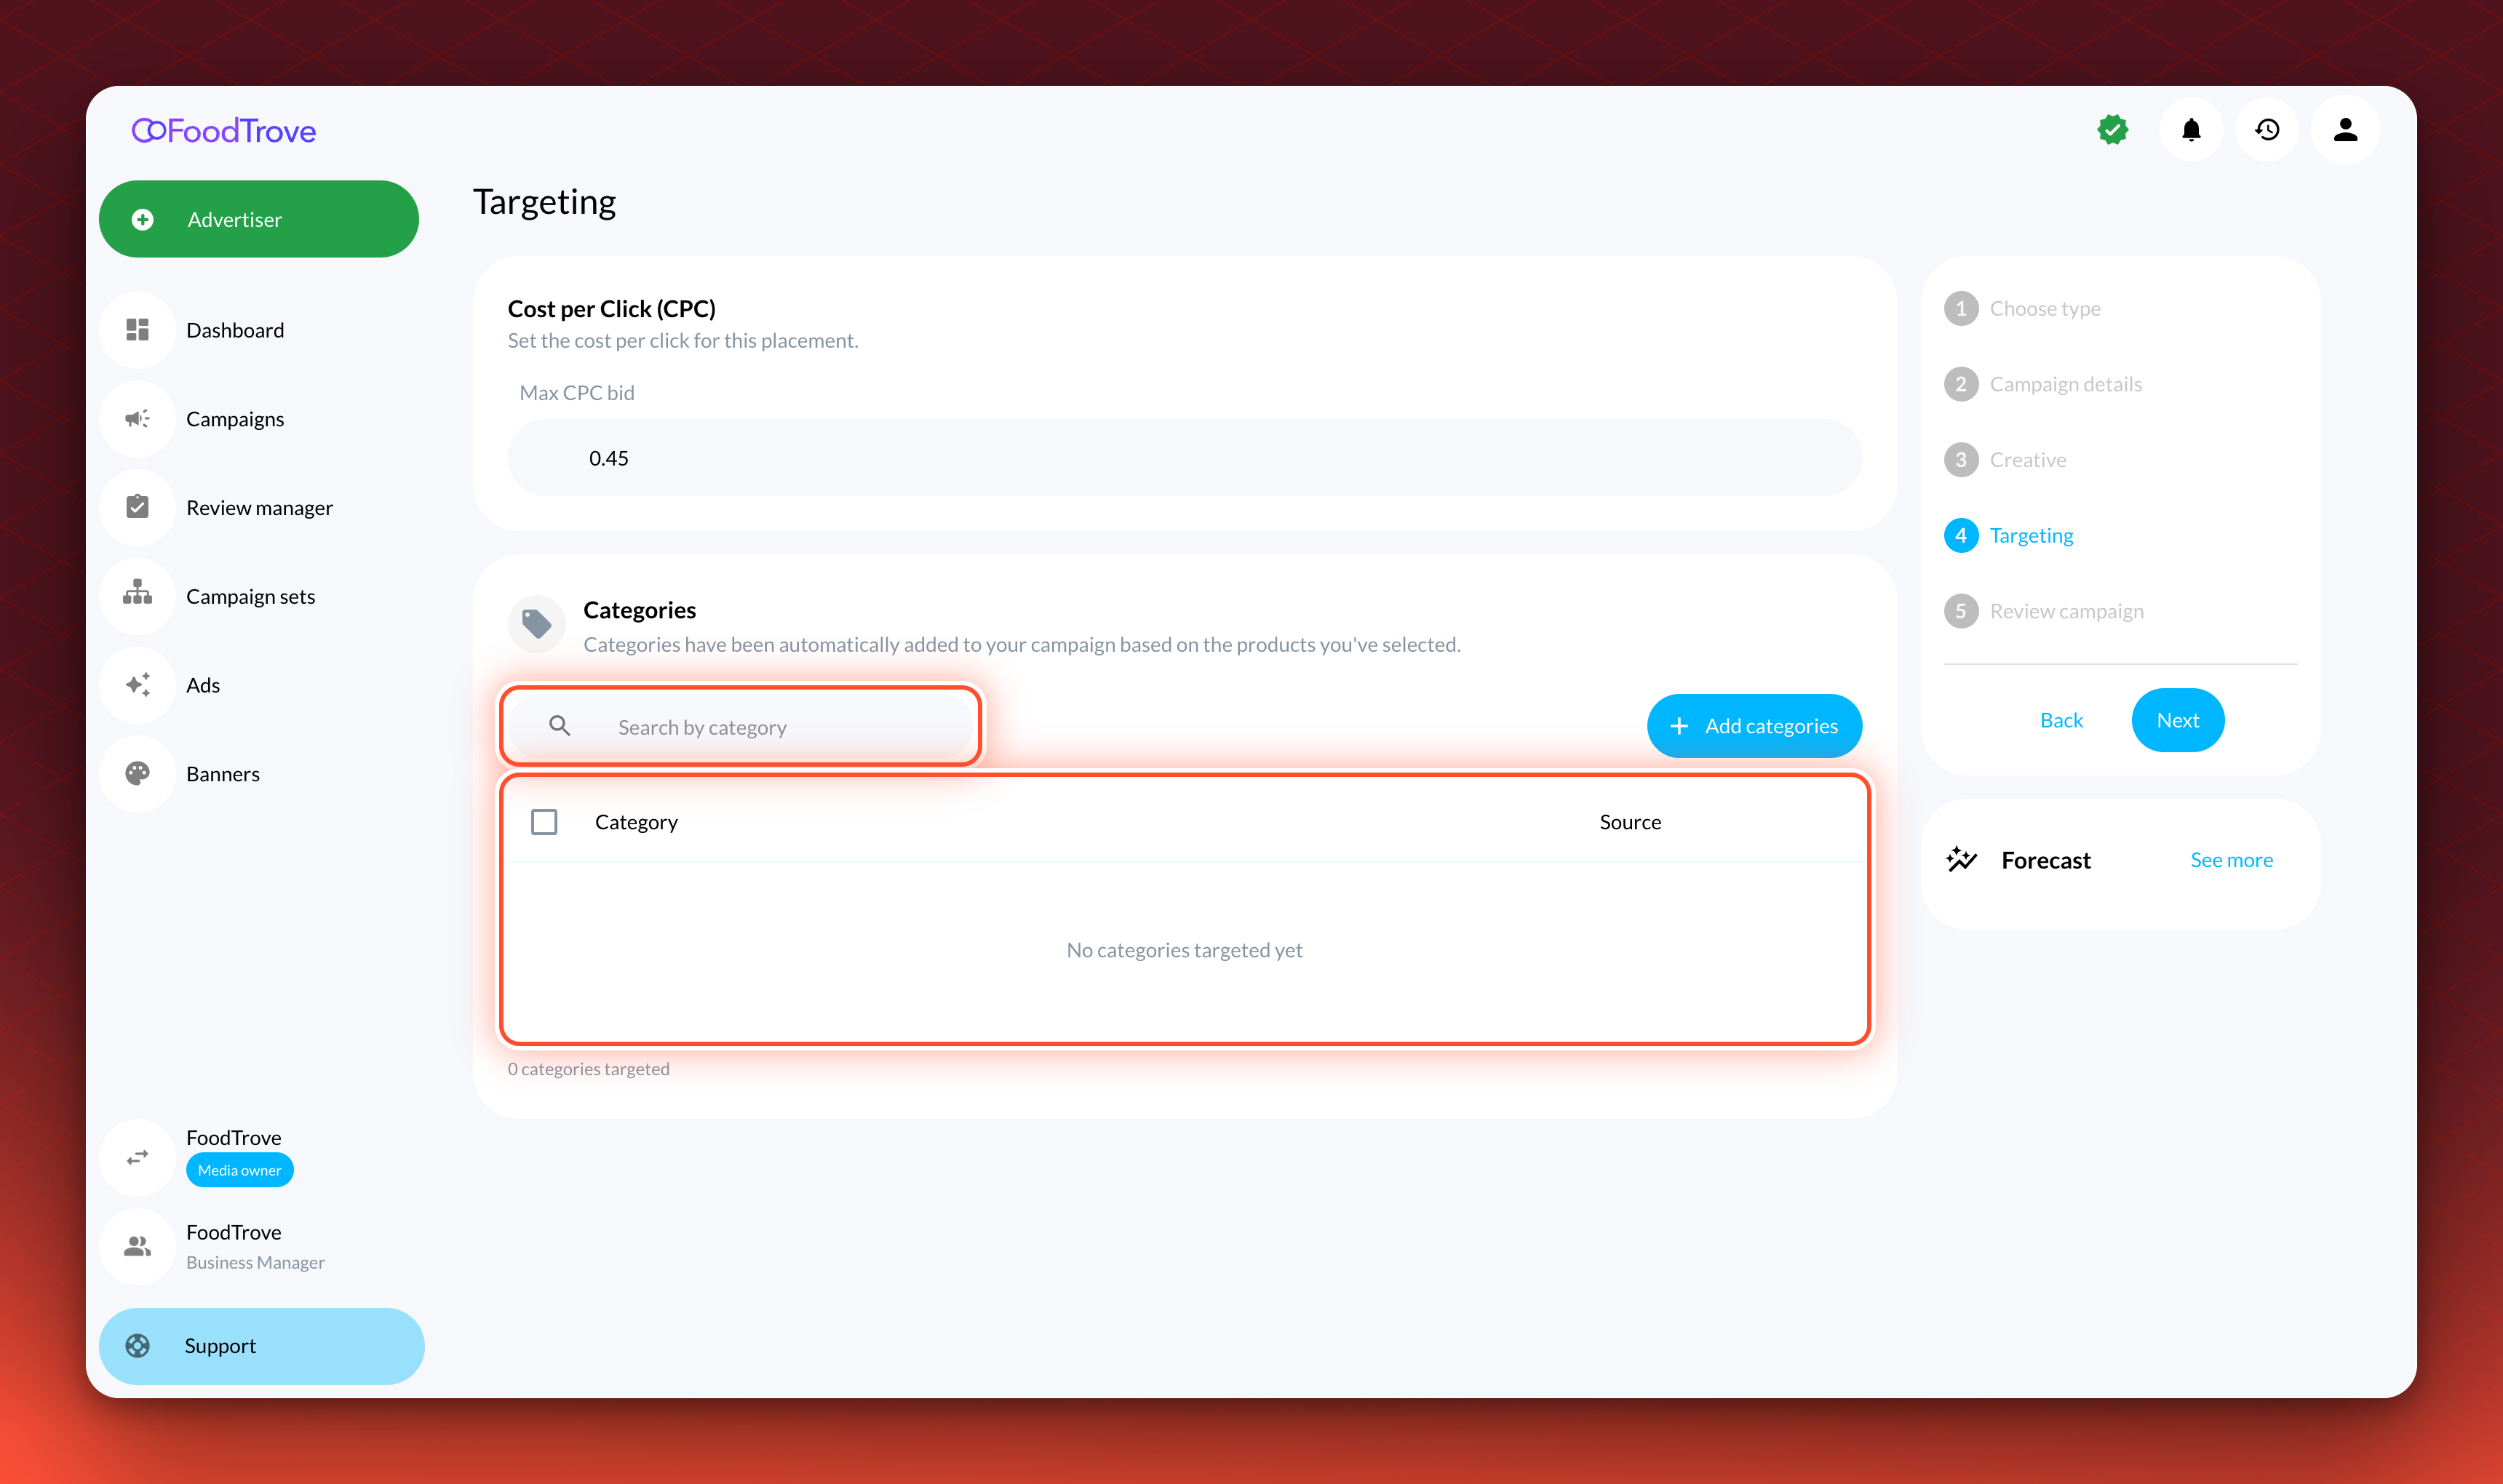Open the Support button
Viewport: 2503px width, 1484px height.
pyautogui.click(x=261, y=1346)
